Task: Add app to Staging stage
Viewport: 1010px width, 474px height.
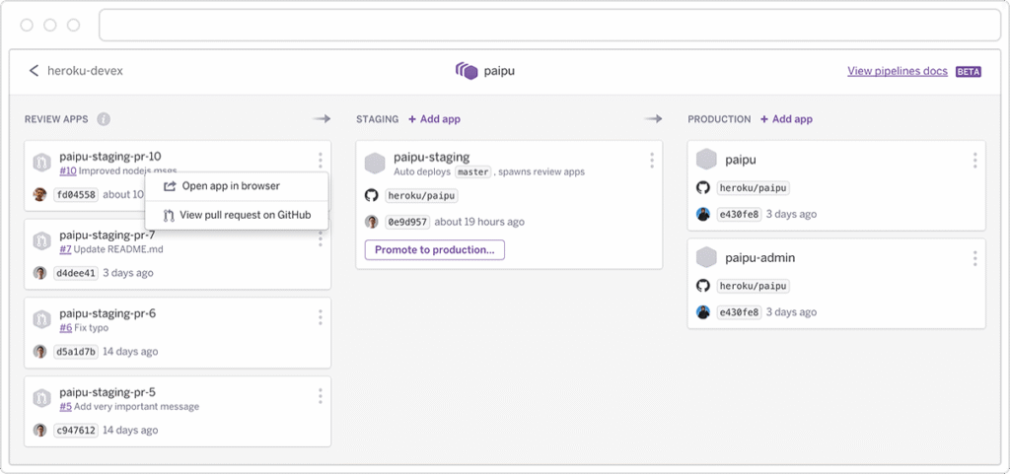Action: pos(434,119)
